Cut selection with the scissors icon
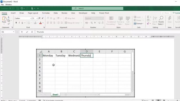 pyautogui.click(x=8, y=17)
